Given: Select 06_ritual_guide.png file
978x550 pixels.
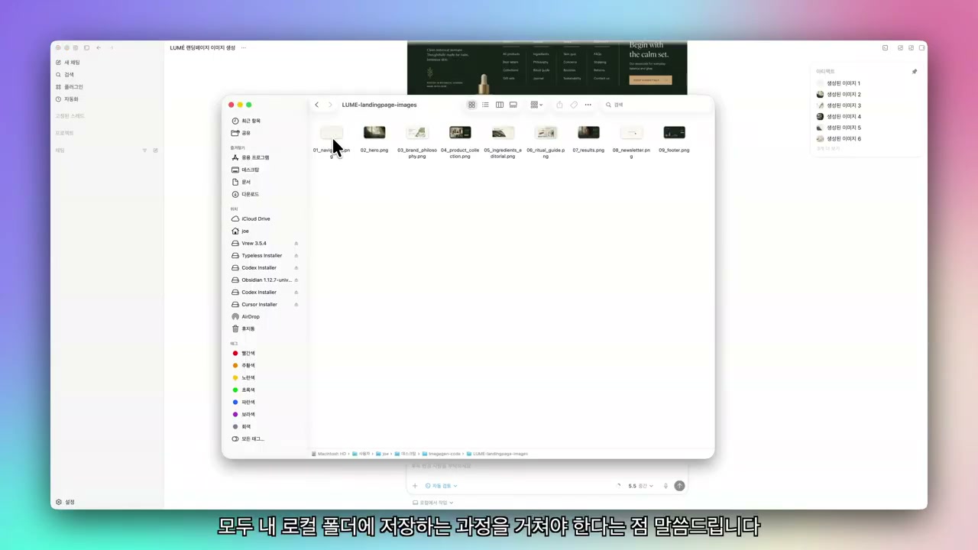Looking at the screenshot, I should 546,141.
